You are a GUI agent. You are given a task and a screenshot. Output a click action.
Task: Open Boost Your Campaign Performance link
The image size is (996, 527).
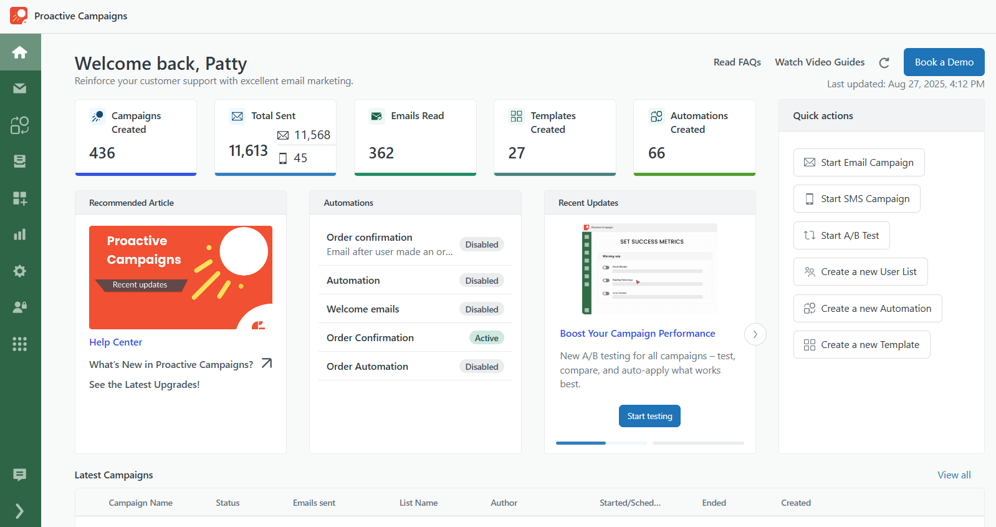pyautogui.click(x=638, y=333)
